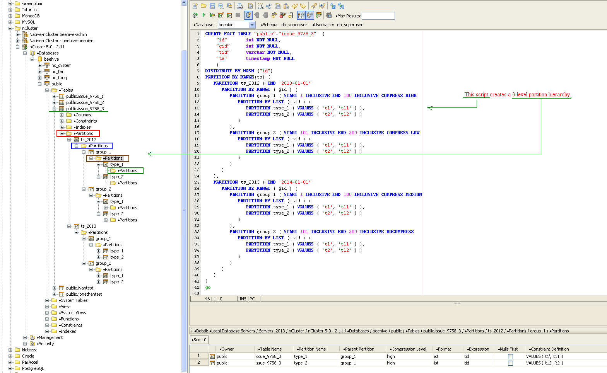Sort by Compression Level column header

(409, 349)
